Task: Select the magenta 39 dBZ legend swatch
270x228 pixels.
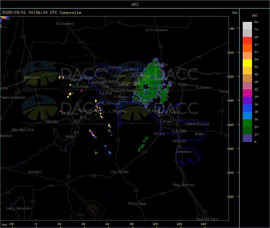Action: tap(247, 93)
